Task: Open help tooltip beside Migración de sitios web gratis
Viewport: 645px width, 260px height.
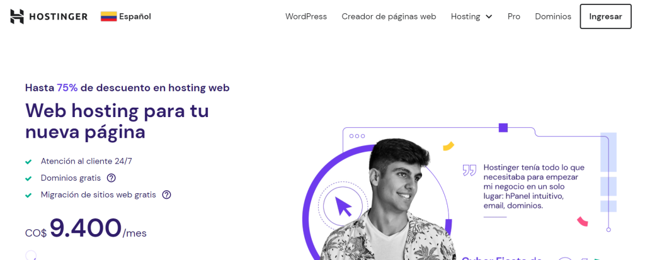Action: click(x=166, y=195)
